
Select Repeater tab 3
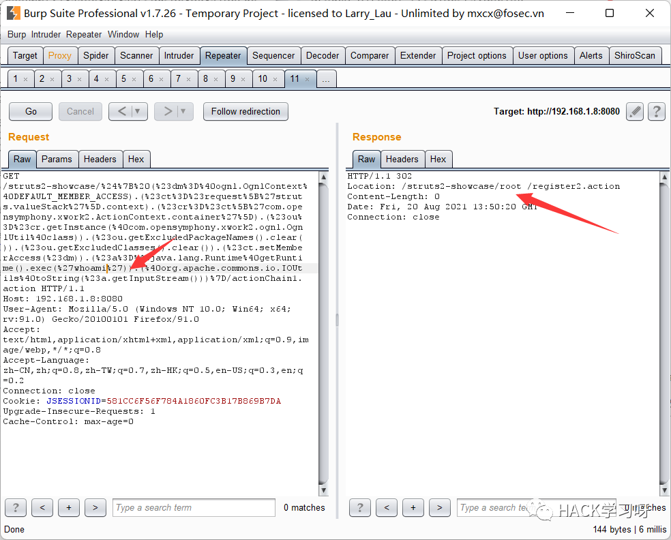[x=70, y=79]
